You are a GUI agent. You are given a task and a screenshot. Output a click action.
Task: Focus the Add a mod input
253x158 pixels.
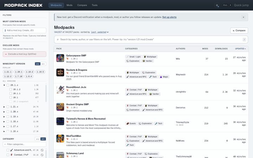pos(25,30)
